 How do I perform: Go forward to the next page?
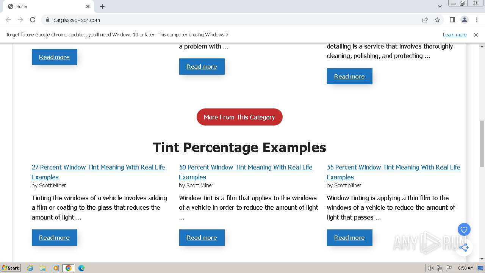coord(20,20)
